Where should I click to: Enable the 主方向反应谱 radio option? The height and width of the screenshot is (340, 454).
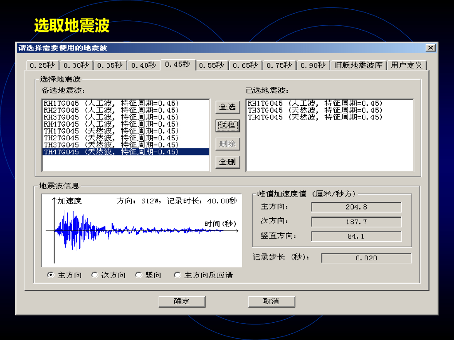(177, 275)
